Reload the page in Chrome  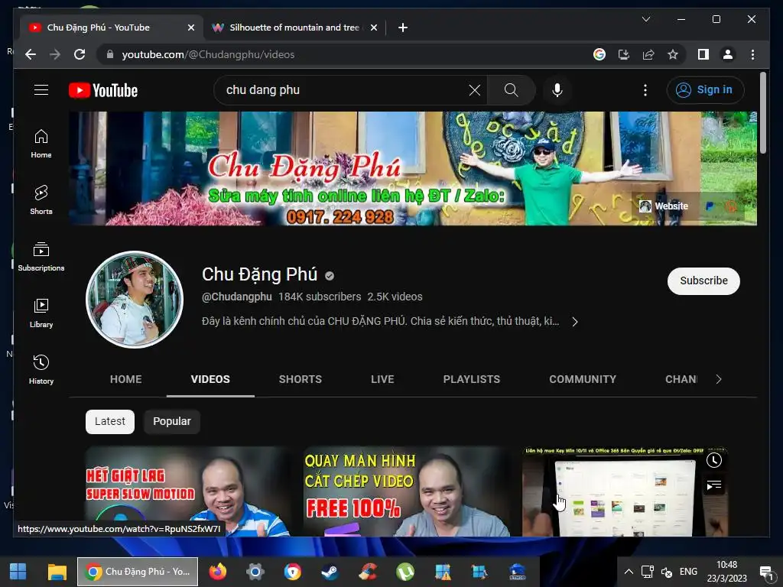tap(80, 54)
